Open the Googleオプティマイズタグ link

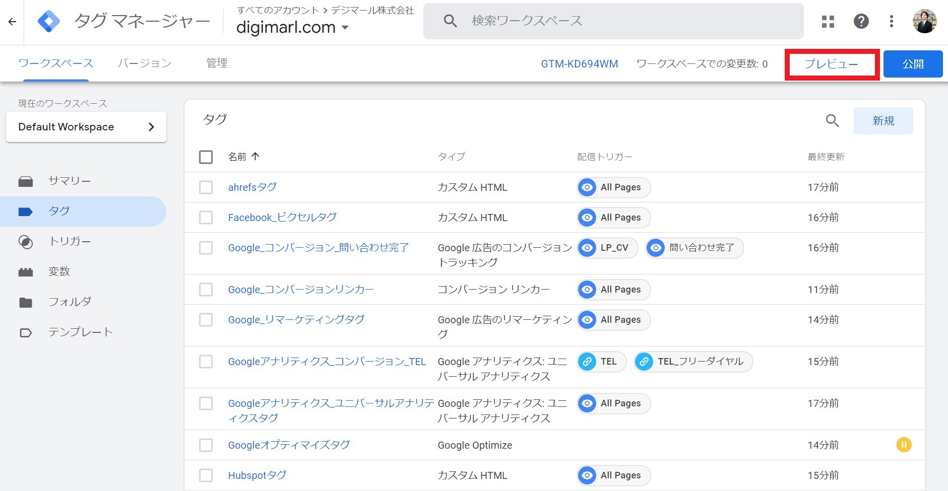click(289, 445)
